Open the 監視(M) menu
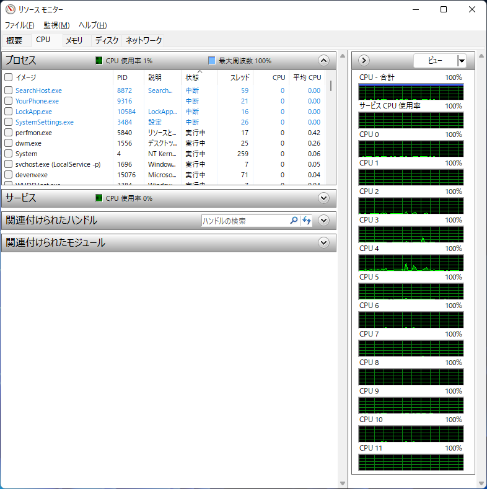The height and width of the screenshot is (489, 487). 56,25
